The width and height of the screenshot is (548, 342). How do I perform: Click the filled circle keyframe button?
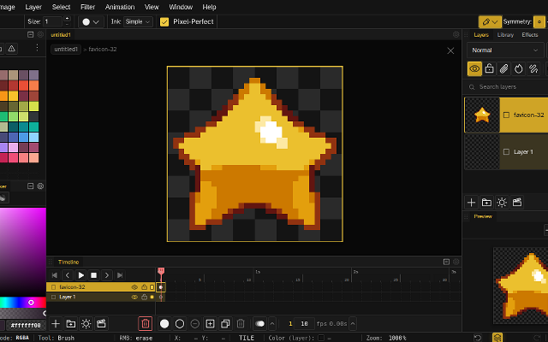(x=164, y=324)
